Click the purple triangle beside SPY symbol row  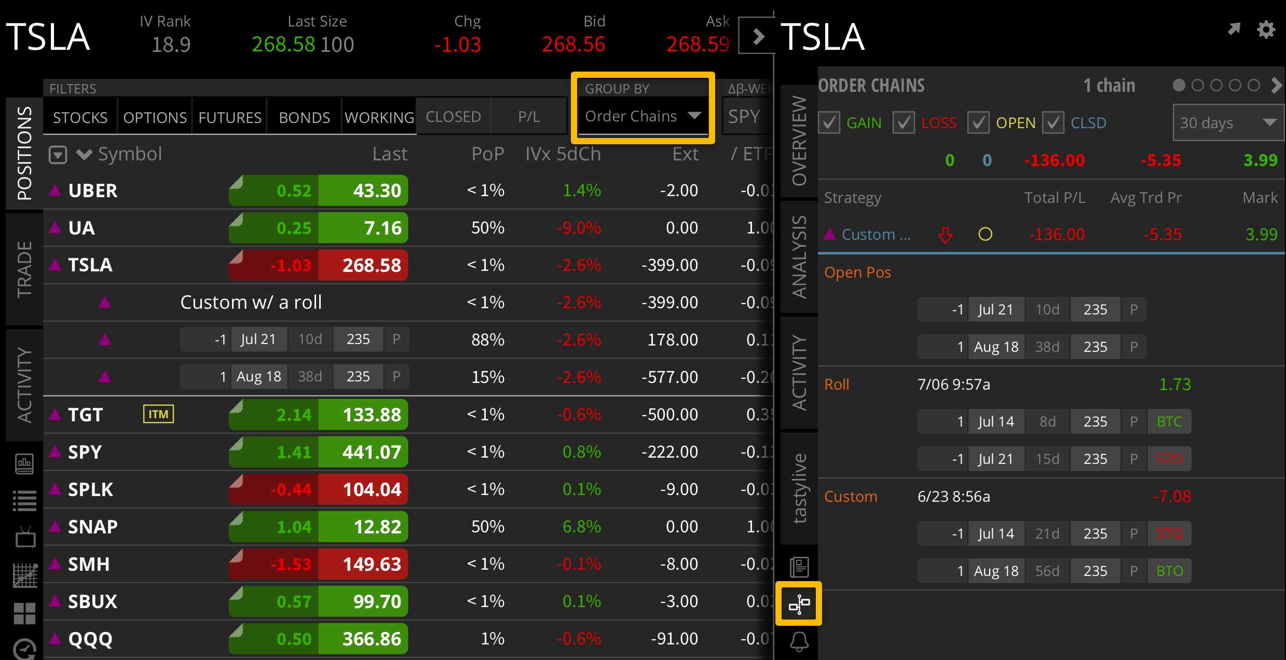point(55,451)
